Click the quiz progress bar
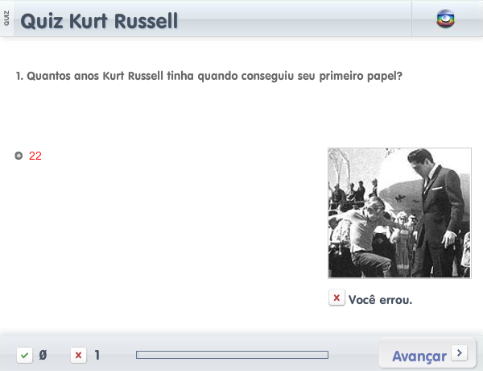The height and width of the screenshot is (371, 483). point(233,355)
